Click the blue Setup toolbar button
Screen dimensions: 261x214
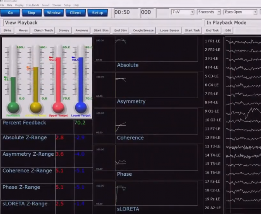coord(97,13)
